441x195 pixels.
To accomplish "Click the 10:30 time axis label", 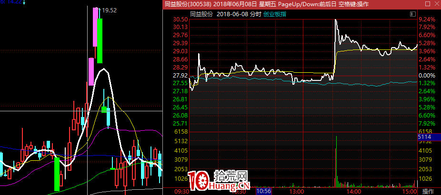I will point(238,191).
